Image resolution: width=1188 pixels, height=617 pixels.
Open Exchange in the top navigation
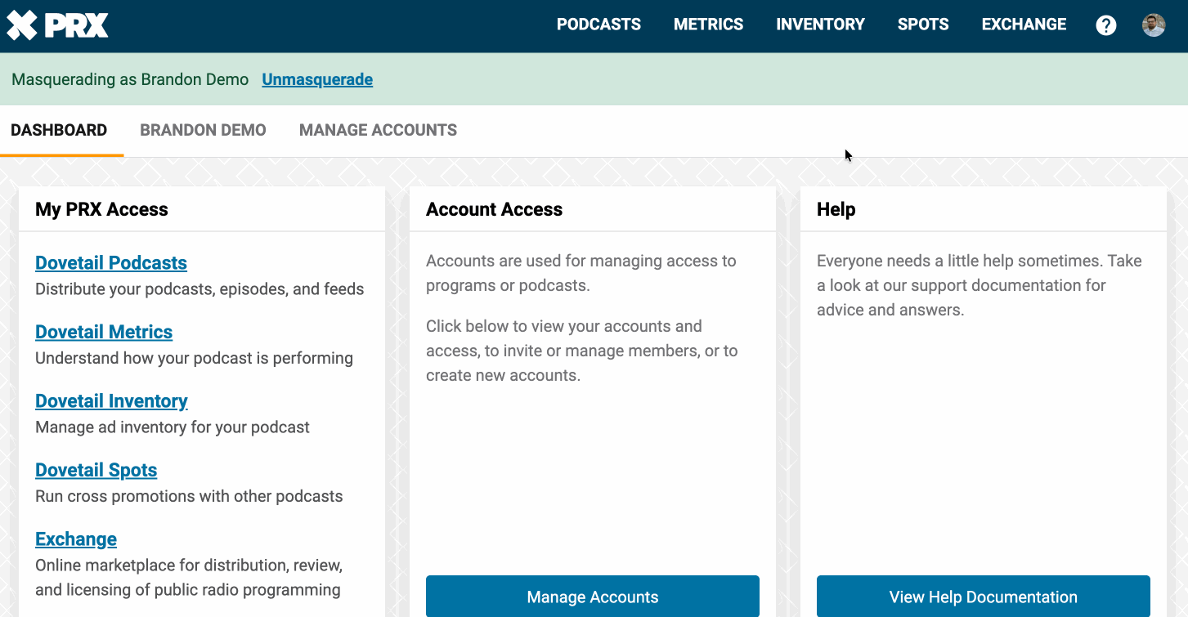(1024, 25)
